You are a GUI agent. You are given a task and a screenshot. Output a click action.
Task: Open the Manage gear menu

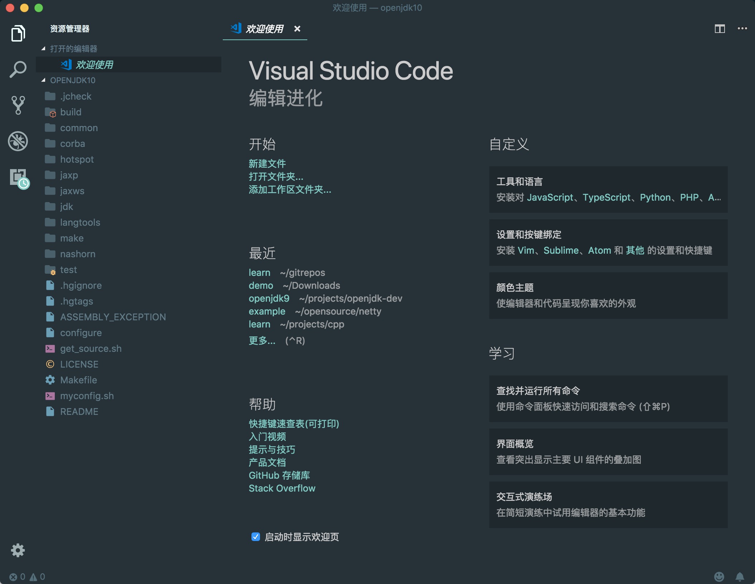click(18, 550)
